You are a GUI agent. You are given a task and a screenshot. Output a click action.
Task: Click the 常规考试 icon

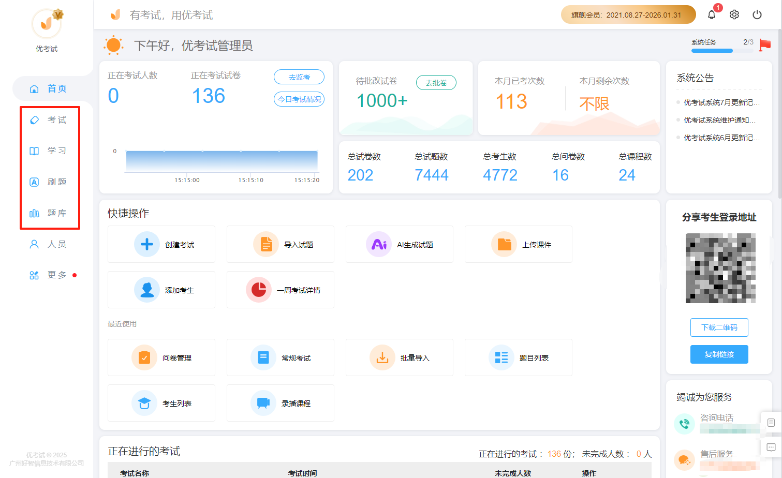click(263, 357)
